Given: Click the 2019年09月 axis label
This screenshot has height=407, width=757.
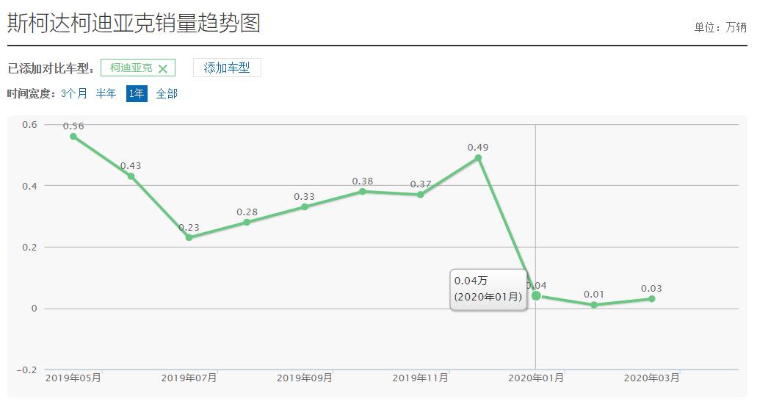Looking at the screenshot, I should pos(305,378).
